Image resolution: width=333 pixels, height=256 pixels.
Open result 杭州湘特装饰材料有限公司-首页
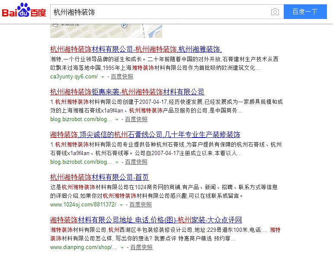point(99,177)
